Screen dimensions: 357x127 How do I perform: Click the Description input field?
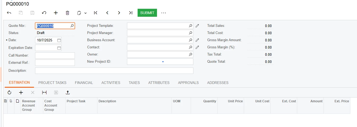pos(114,71)
